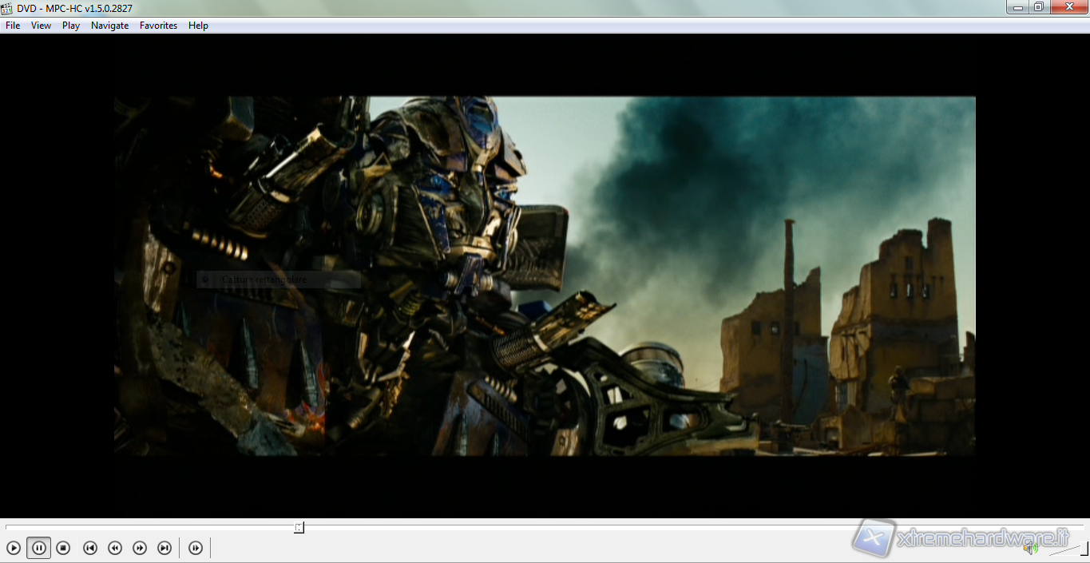The image size is (1090, 563).
Task: Click the seek bar position thumb
Action: pos(299,528)
